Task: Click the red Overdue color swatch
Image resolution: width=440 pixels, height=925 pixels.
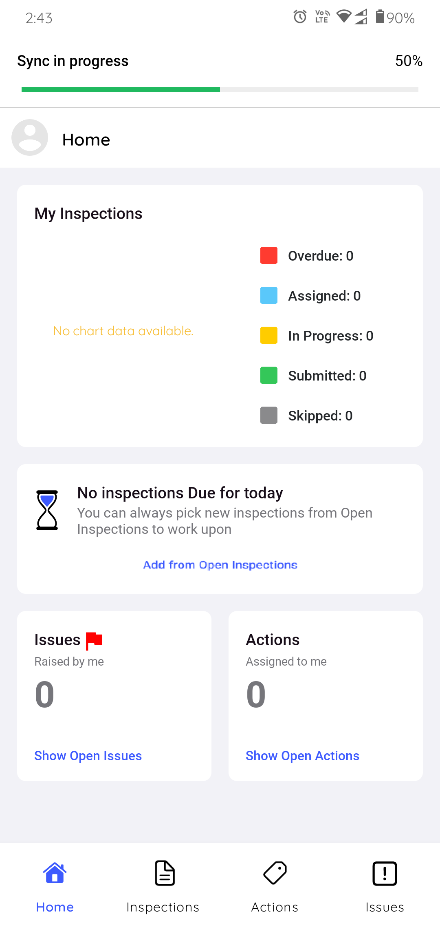Action: pos(269,255)
